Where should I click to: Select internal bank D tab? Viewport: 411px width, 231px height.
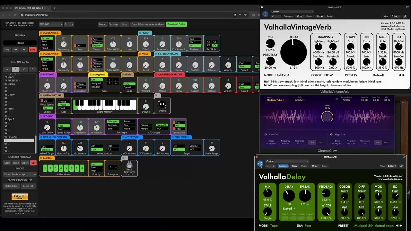[x=32, y=69]
